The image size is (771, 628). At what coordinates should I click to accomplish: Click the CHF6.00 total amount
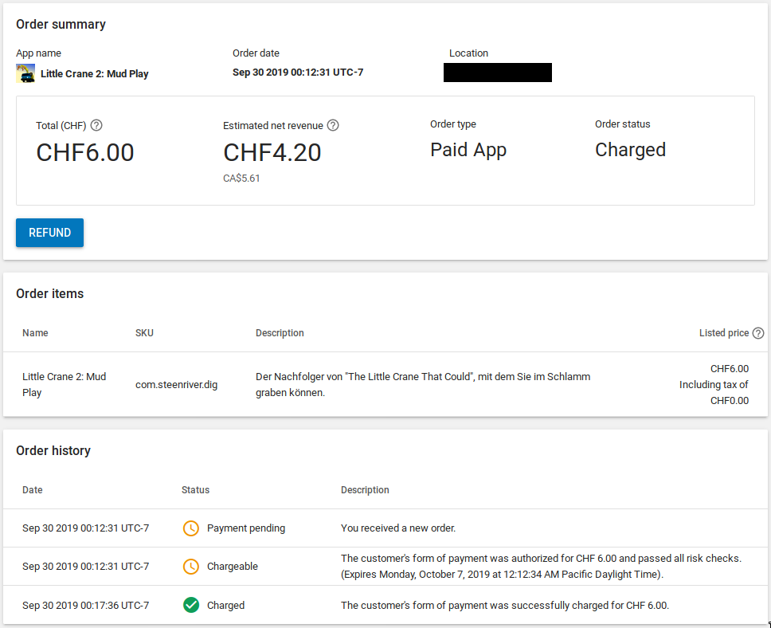85,152
